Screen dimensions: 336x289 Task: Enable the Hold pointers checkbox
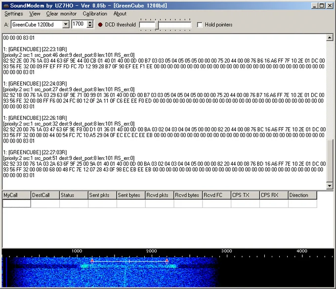click(x=200, y=25)
